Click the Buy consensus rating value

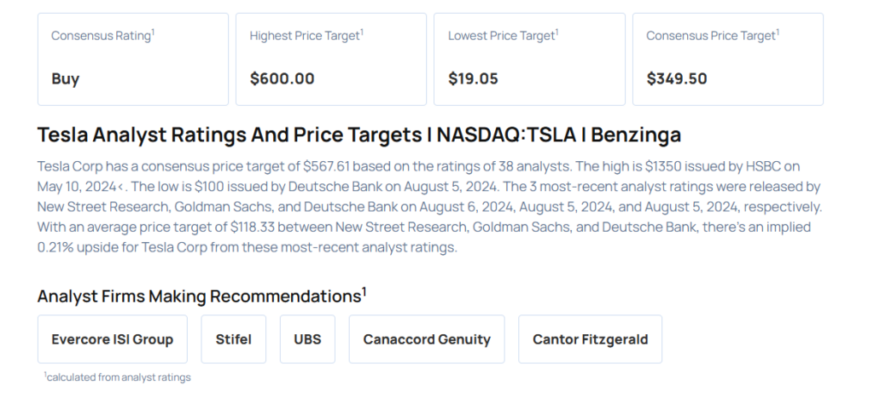pos(65,78)
